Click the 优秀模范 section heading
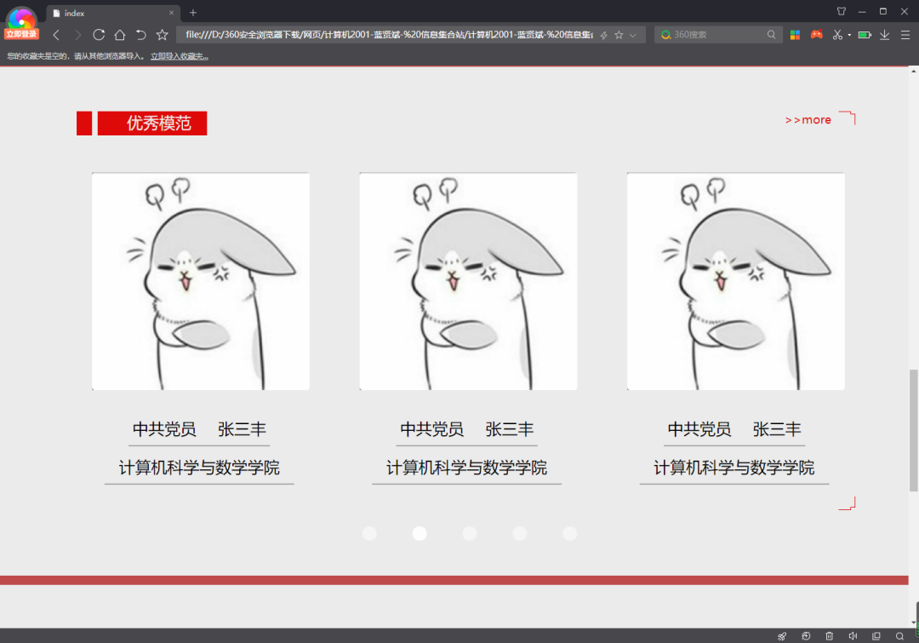 point(152,123)
